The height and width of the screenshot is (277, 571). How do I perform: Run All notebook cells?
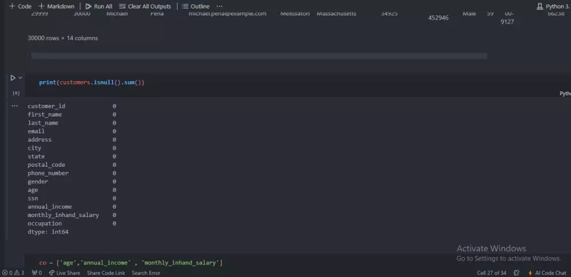(99, 6)
